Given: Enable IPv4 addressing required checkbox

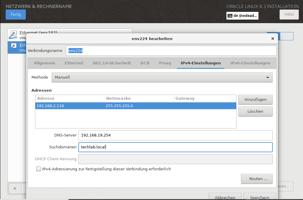Looking at the screenshot, I should coord(38,169).
